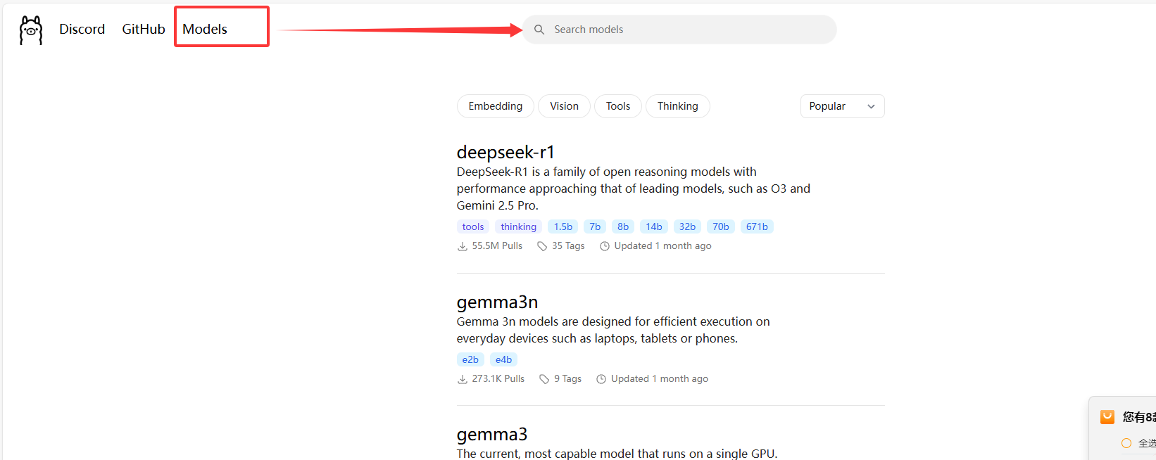Select the 671b size tag
1156x460 pixels.
coord(757,226)
